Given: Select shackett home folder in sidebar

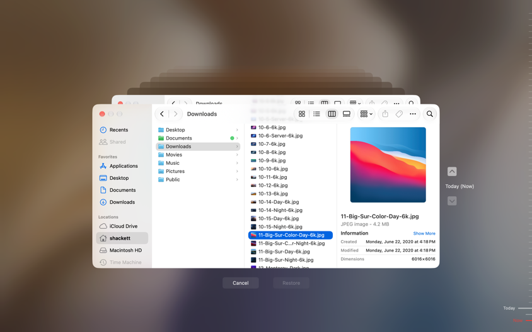Looking at the screenshot, I should pyautogui.click(x=122, y=238).
